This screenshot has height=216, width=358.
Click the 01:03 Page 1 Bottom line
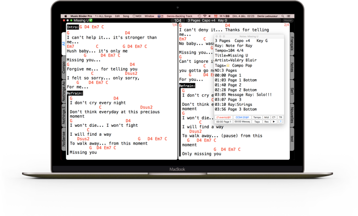click(x=236, y=80)
